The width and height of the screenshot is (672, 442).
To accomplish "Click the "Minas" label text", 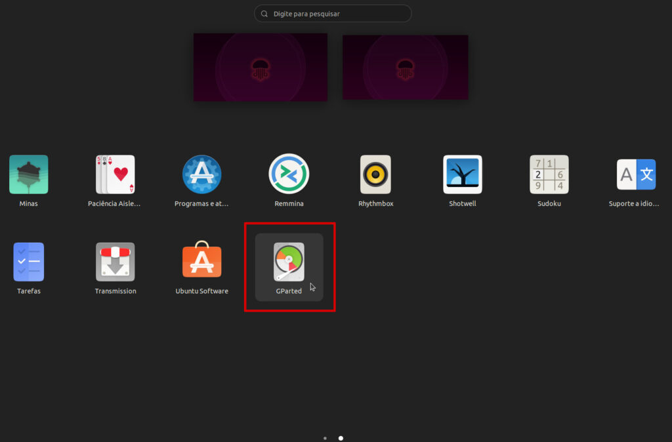I will (29, 203).
